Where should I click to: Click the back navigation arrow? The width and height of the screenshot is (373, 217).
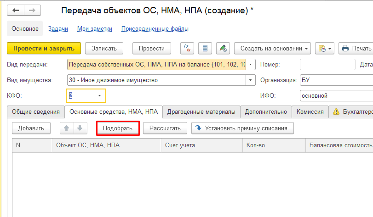tap(16, 10)
